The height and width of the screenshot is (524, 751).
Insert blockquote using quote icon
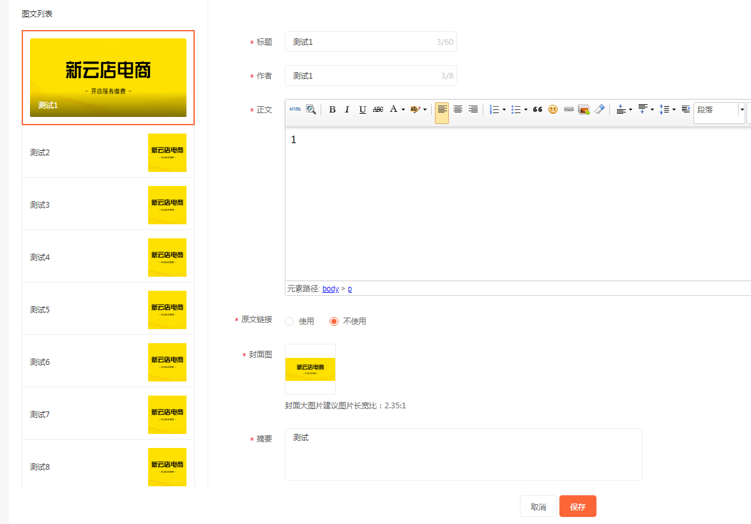coord(538,109)
